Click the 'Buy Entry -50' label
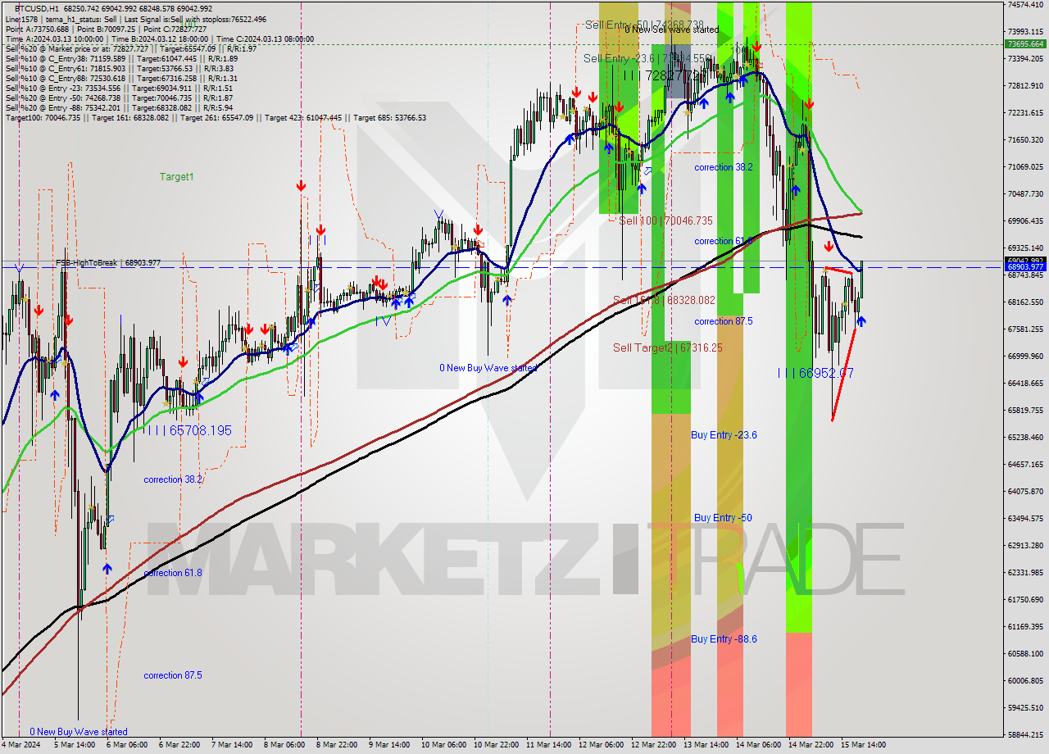Screen dimensions: 1049x754 click(723, 517)
